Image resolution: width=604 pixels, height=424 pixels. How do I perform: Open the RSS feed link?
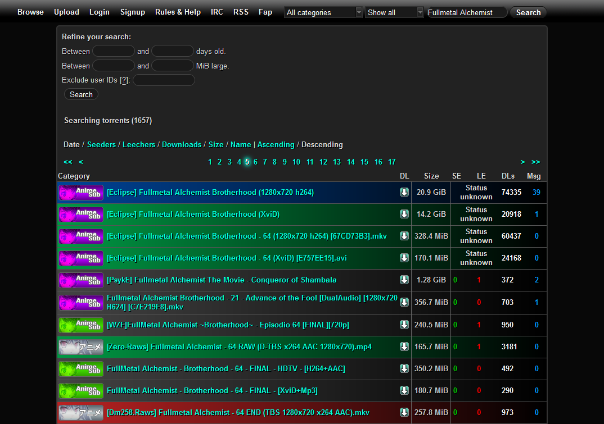(x=241, y=12)
